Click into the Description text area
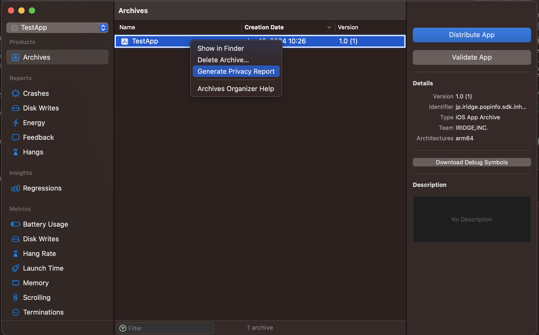Viewport: 539px width, 335px height. (471, 219)
